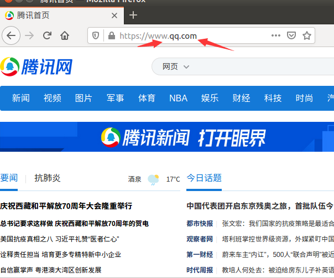
Task: Open the 军事 navigation item
Action: (x=115, y=98)
